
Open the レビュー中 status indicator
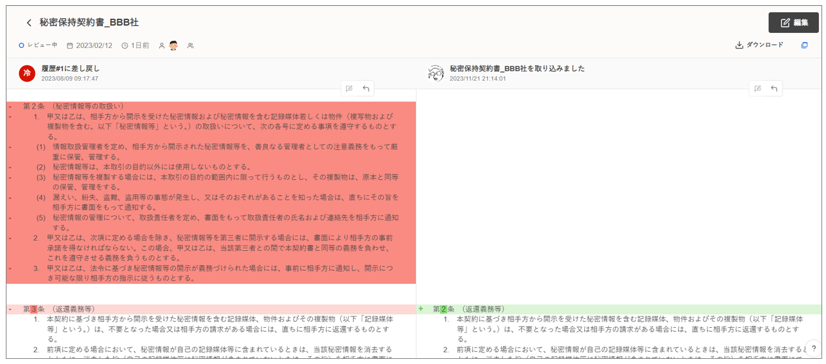pos(38,45)
